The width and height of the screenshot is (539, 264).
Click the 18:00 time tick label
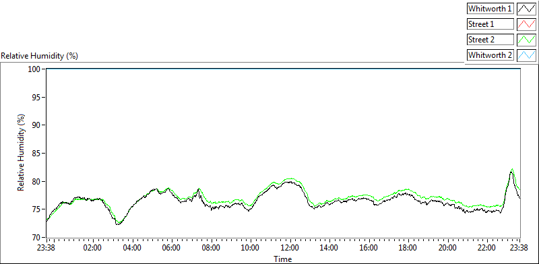click(408, 248)
